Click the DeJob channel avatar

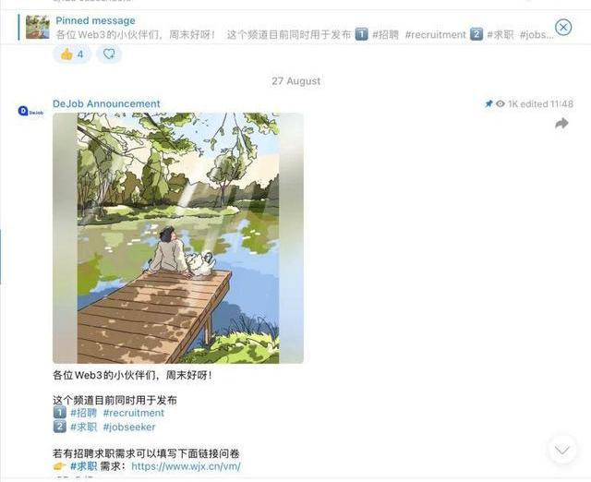coord(30,111)
